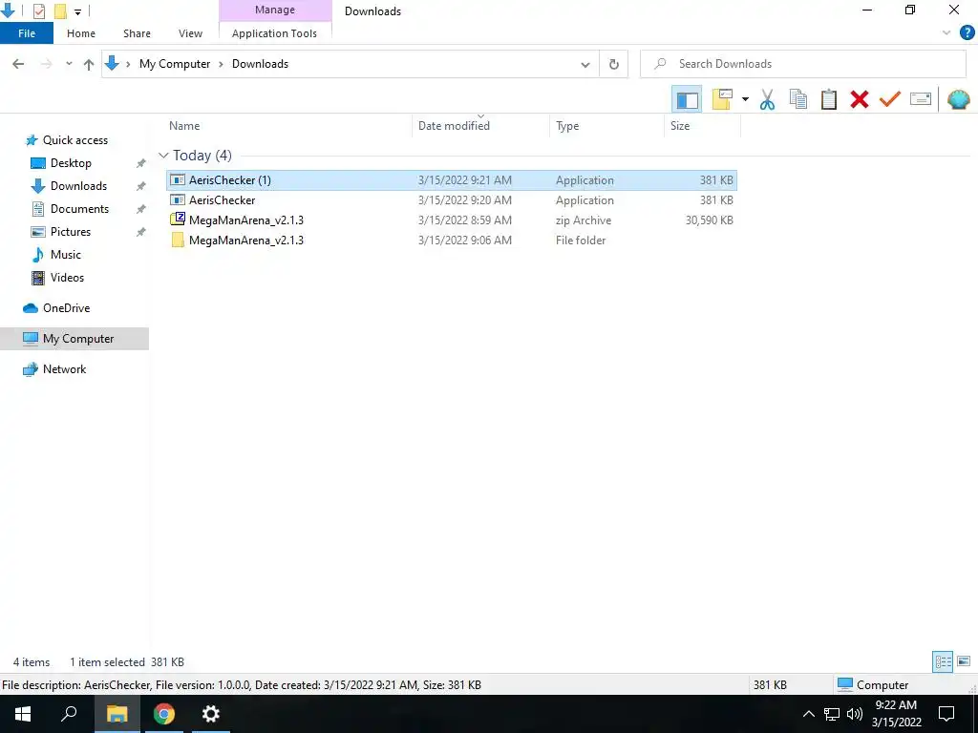
Task: Click the Properties icon in quick access toolbar
Action: click(x=38, y=11)
